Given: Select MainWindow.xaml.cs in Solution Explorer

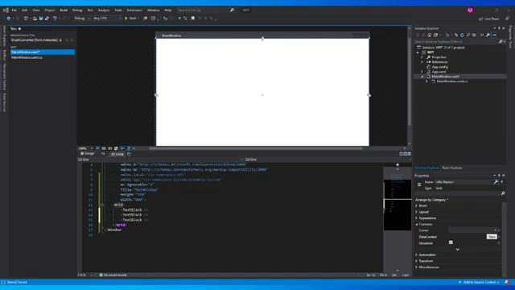Looking at the screenshot, I should 452,81.
